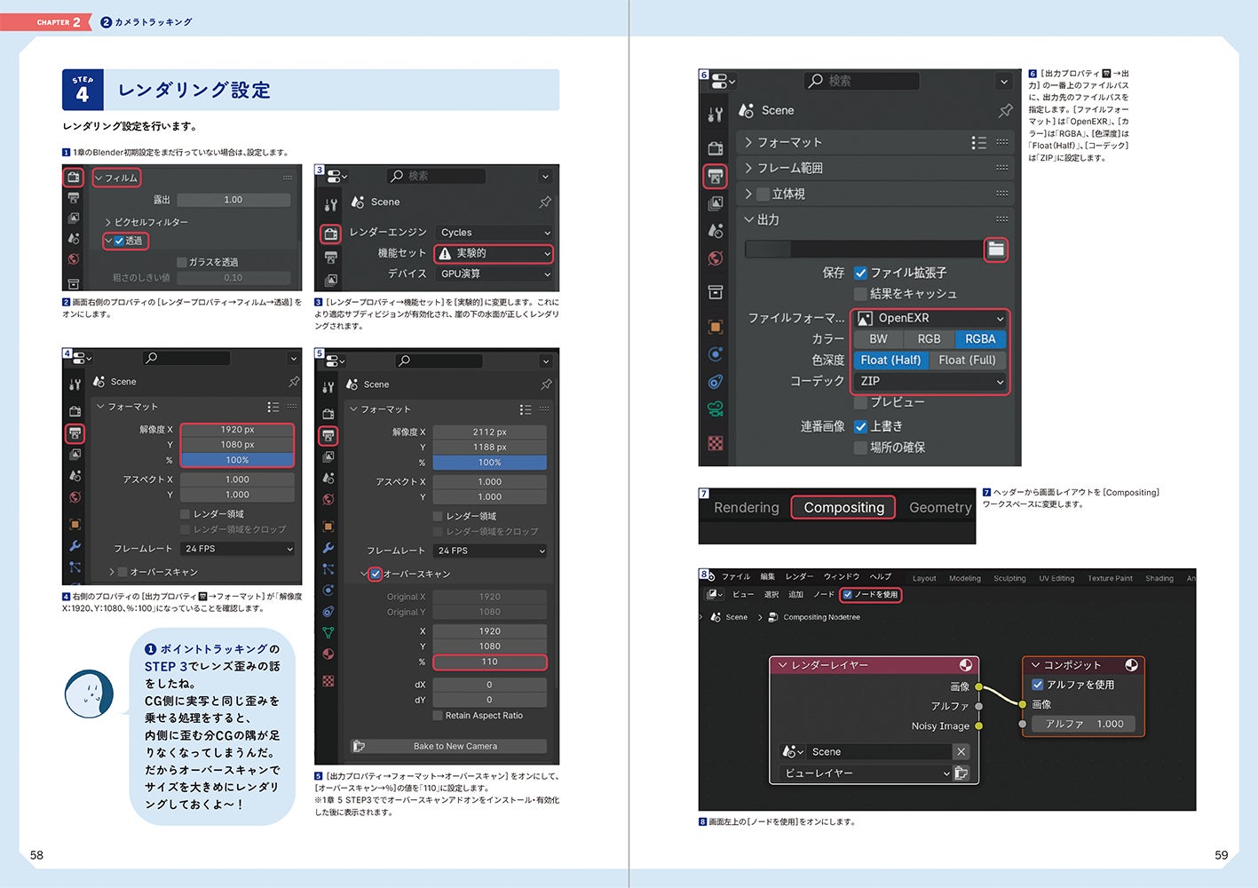Click Render Properties icon next to フィルム
1258x888 pixels.
[74, 178]
